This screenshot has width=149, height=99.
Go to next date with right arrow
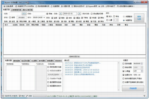[x=79, y=14]
